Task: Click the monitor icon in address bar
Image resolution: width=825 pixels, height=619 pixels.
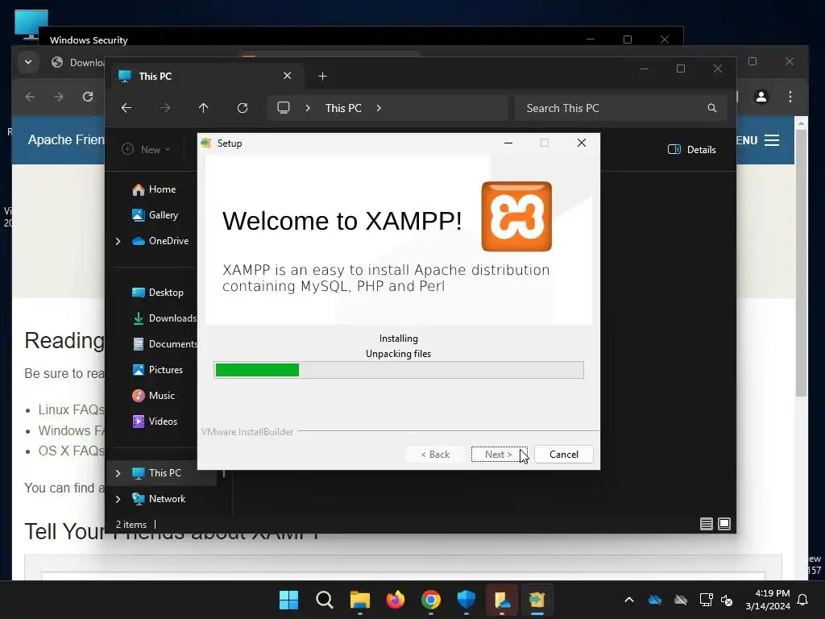Action: click(284, 108)
